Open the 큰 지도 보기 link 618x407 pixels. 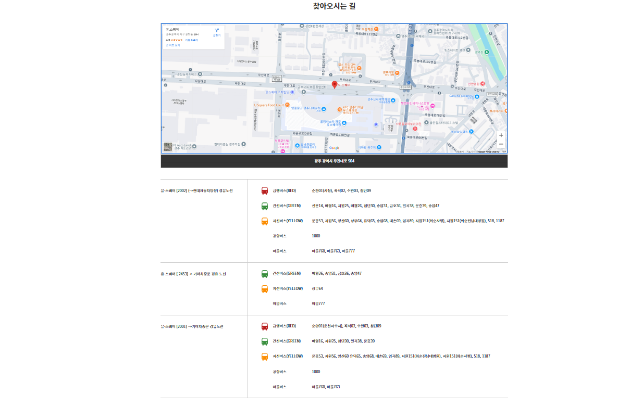pos(172,45)
